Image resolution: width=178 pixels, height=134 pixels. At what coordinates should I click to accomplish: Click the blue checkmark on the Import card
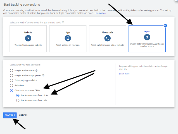click(165, 26)
